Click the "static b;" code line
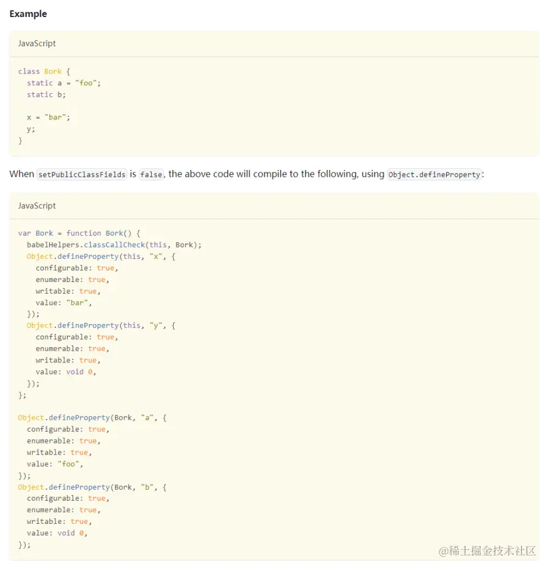Screen dimensions: 540x561 tap(46, 94)
